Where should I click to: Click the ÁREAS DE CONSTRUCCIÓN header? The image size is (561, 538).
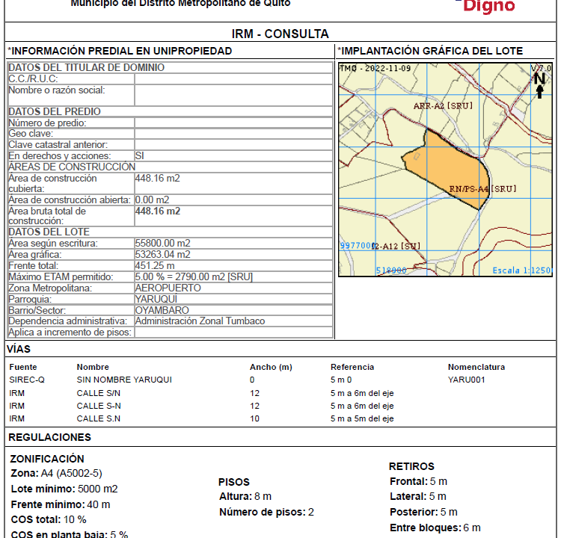click(x=72, y=167)
